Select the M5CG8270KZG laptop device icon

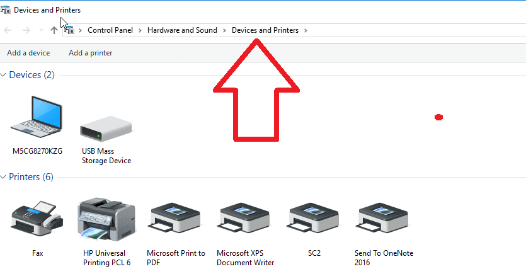click(37, 117)
